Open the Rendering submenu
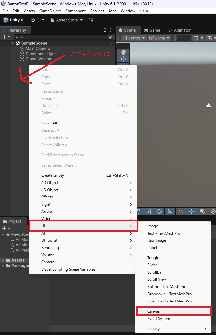 [83, 248]
